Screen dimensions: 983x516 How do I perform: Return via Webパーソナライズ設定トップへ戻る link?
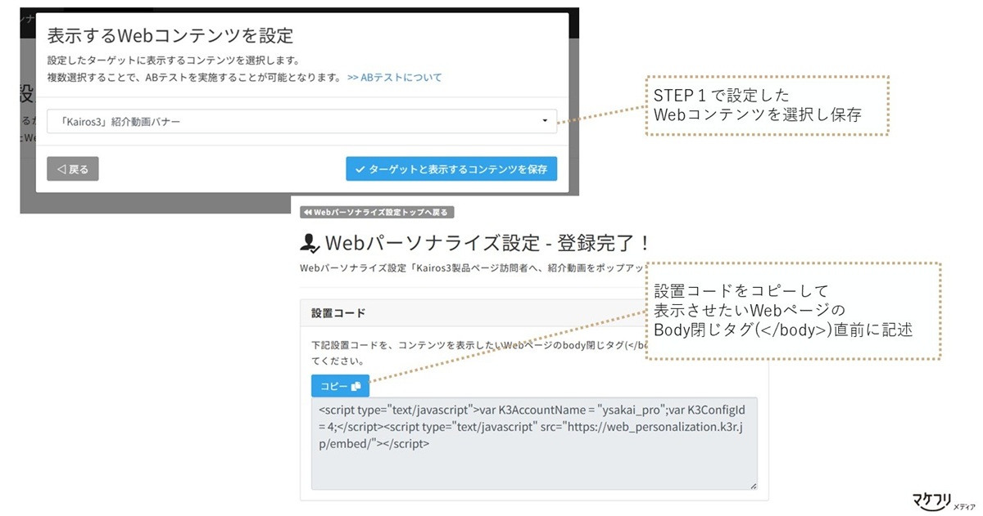pos(378,213)
